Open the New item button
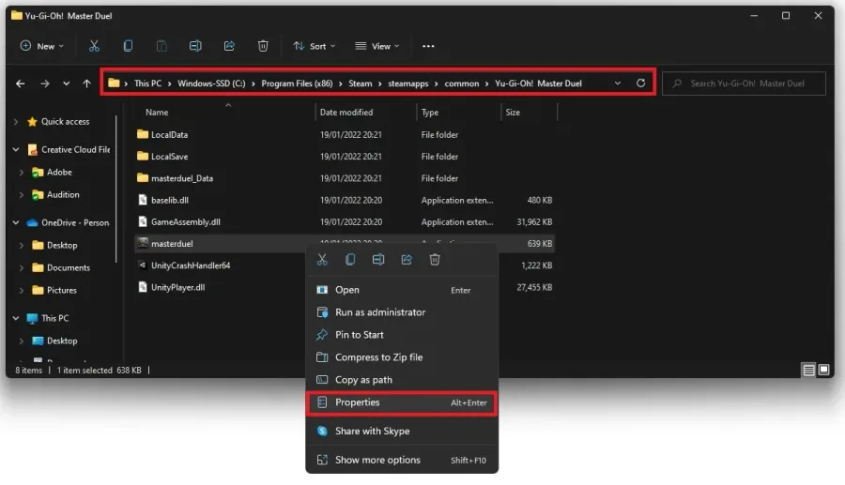This screenshot has height=485, width=845. click(x=42, y=46)
